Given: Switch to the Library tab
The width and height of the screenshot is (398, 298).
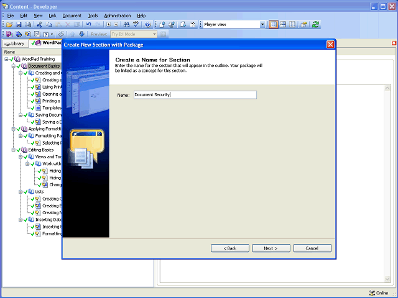Looking at the screenshot, I should click(x=15, y=43).
